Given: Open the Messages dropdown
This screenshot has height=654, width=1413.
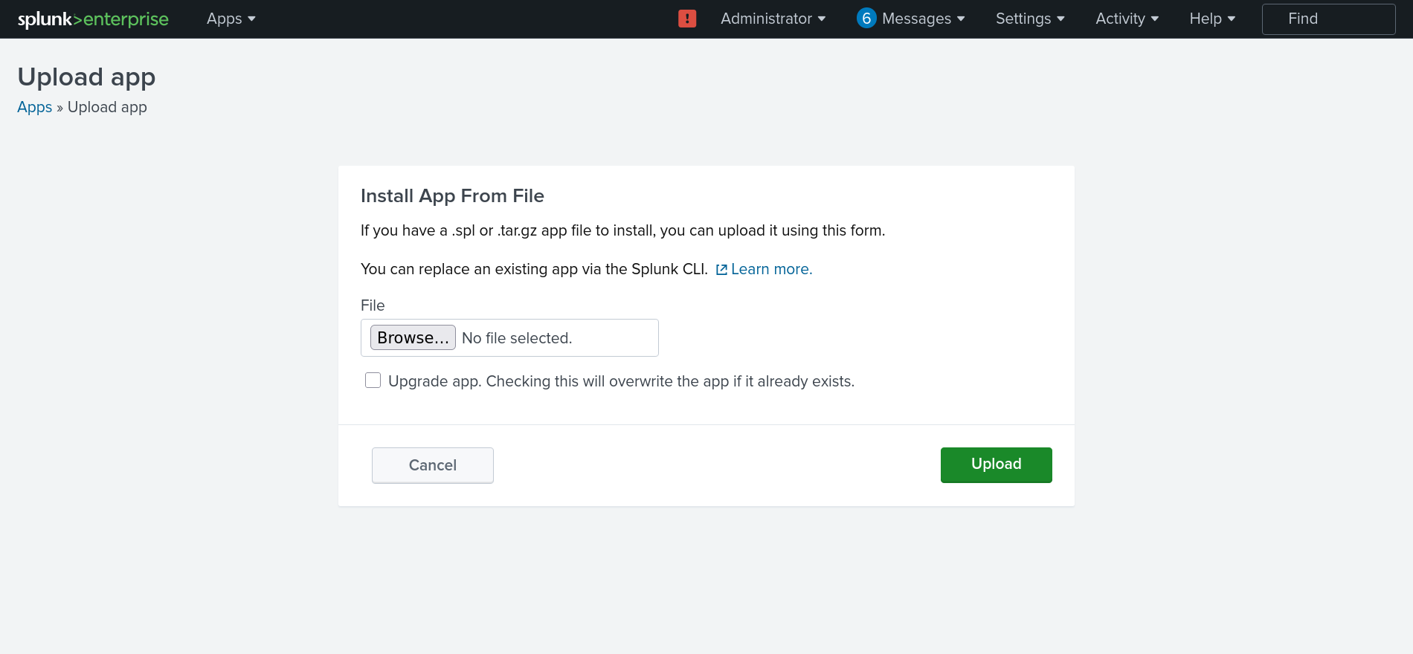Looking at the screenshot, I should [x=923, y=19].
